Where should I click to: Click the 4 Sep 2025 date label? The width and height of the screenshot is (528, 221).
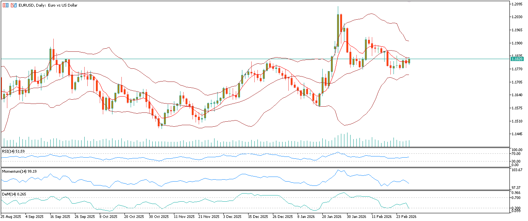[35, 217]
